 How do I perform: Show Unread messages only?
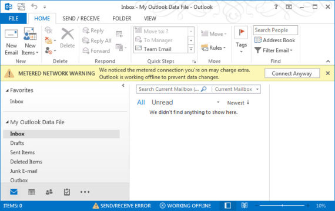coord(162,103)
